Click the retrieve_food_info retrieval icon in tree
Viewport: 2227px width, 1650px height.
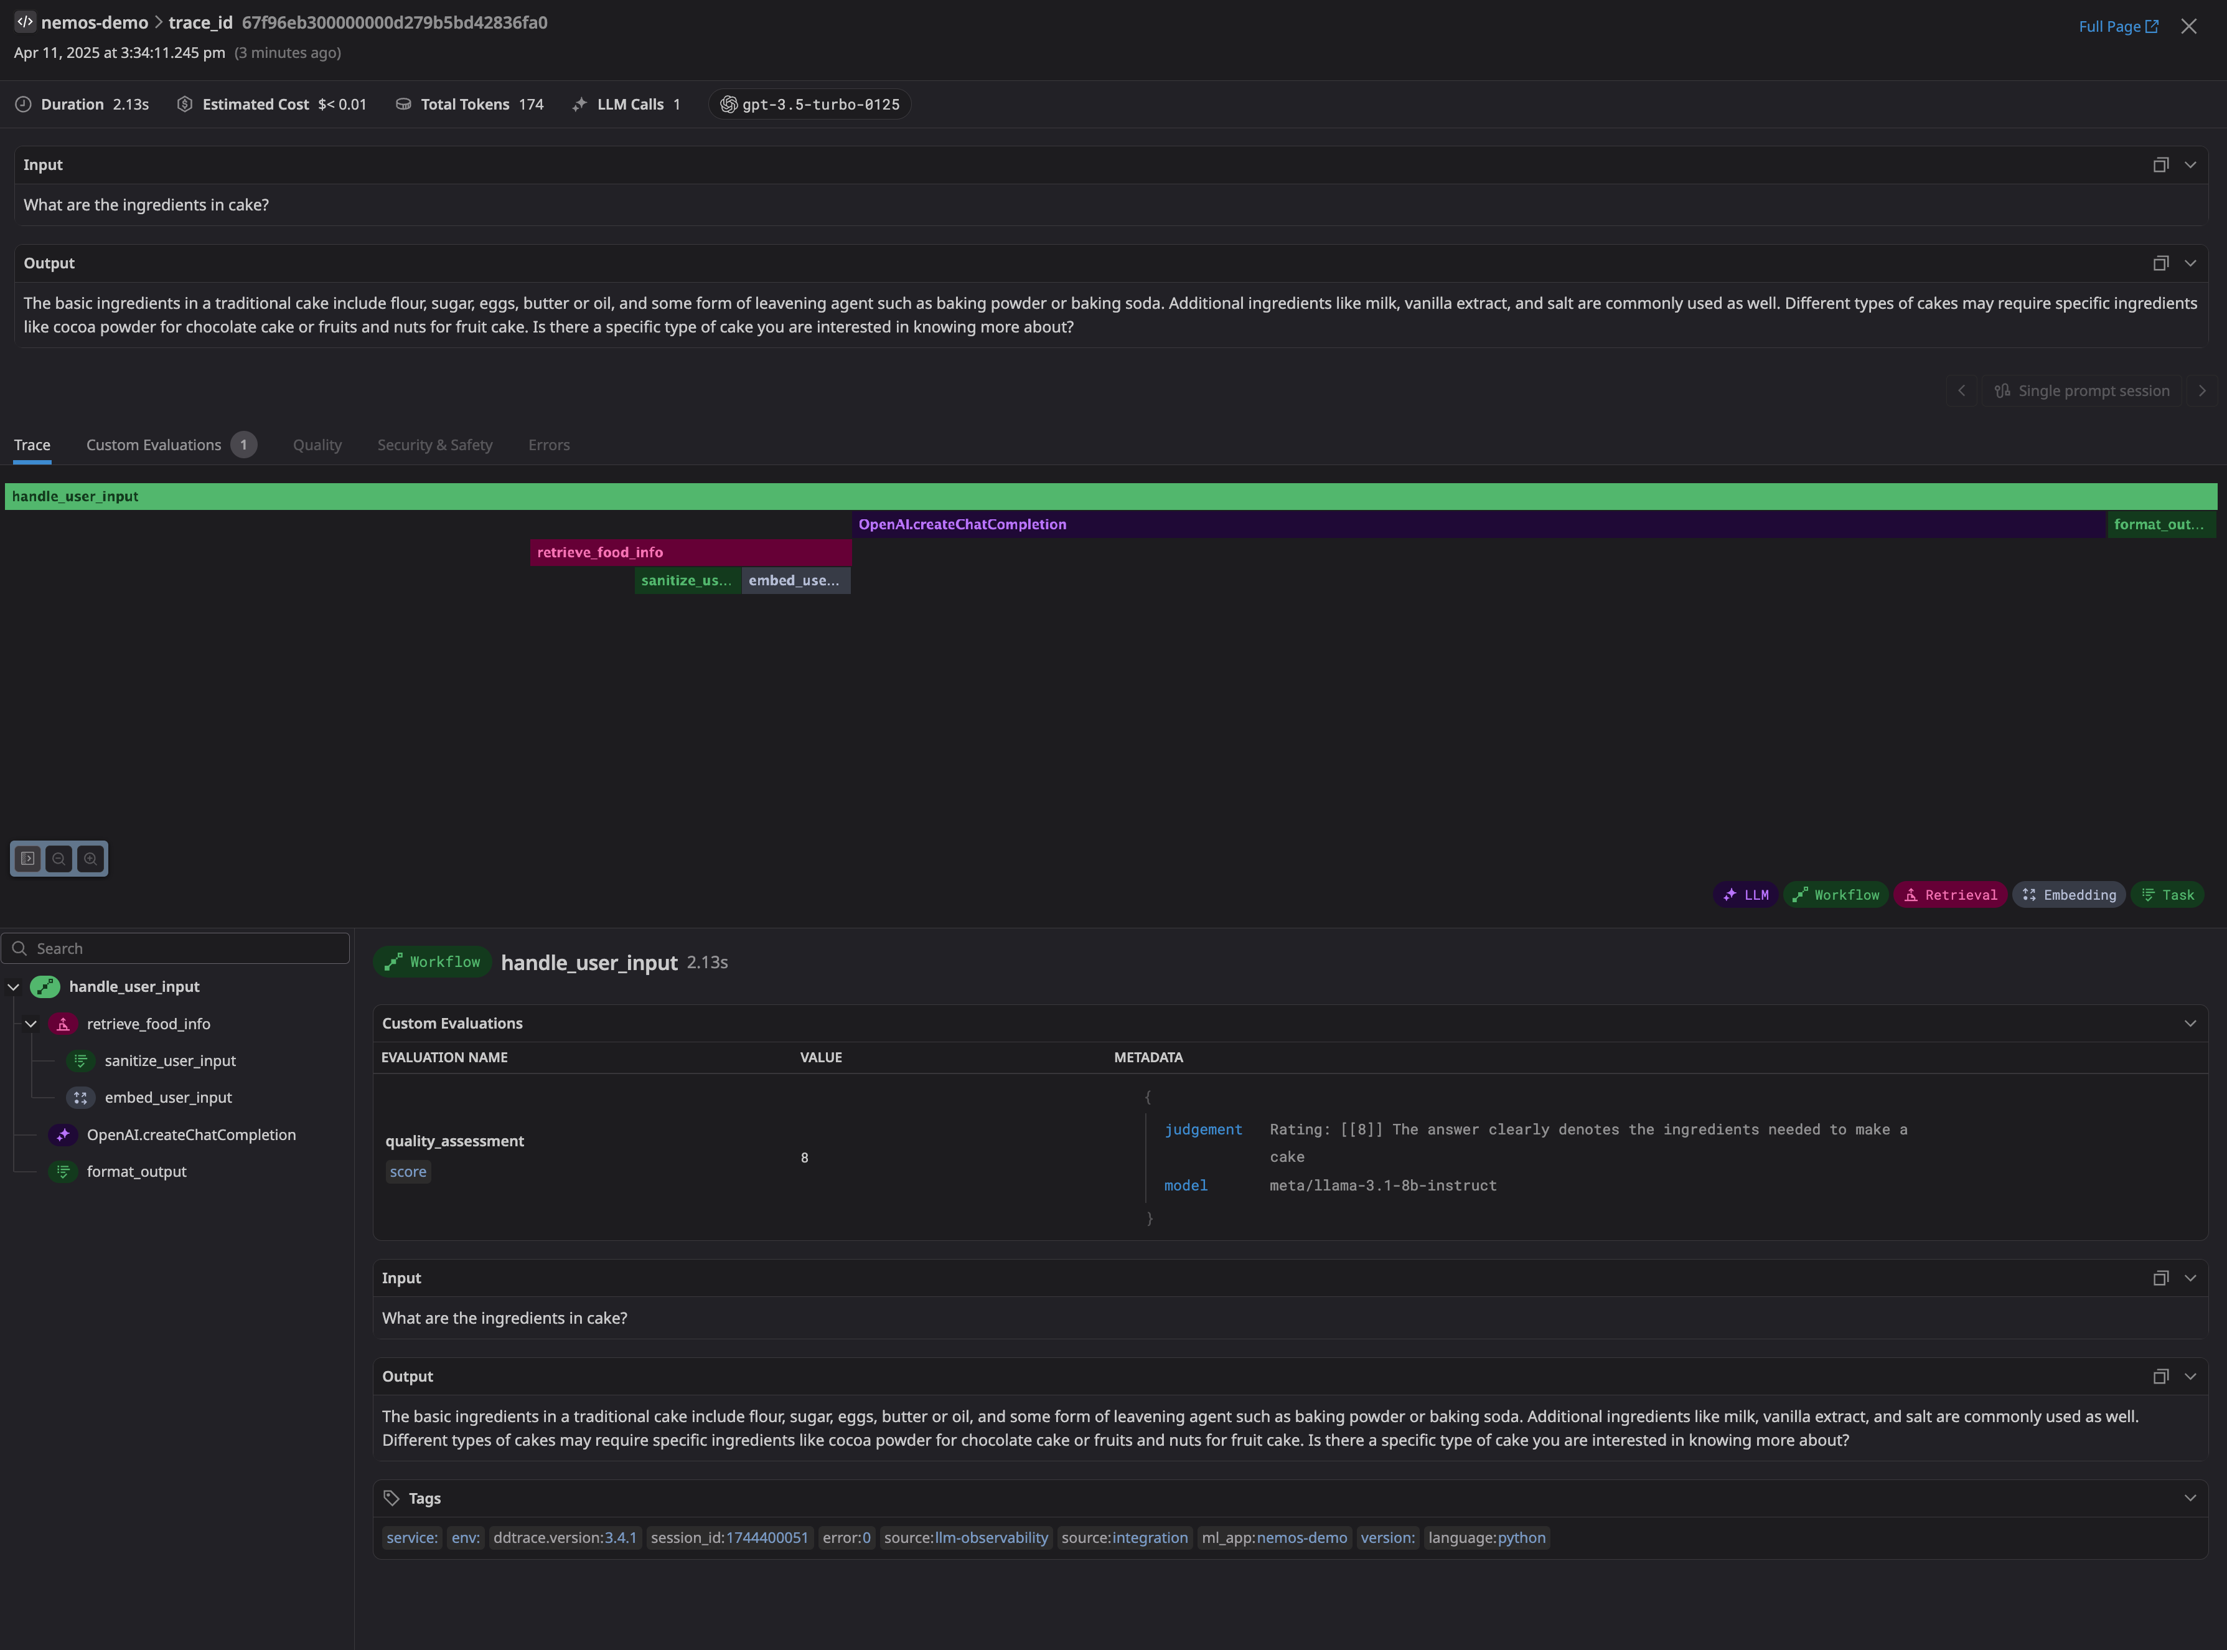pyautogui.click(x=63, y=1024)
